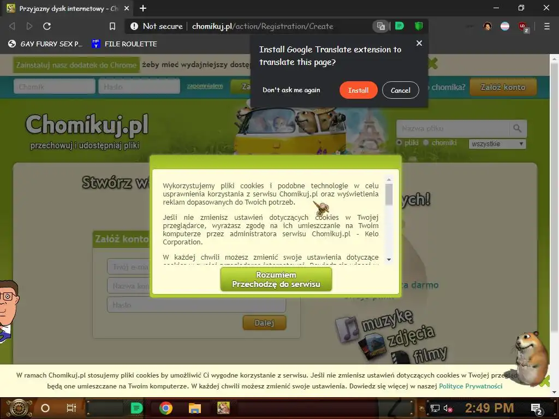Click Cancel in the translate popup
The height and width of the screenshot is (419, 559).
[x=400, y=90]
